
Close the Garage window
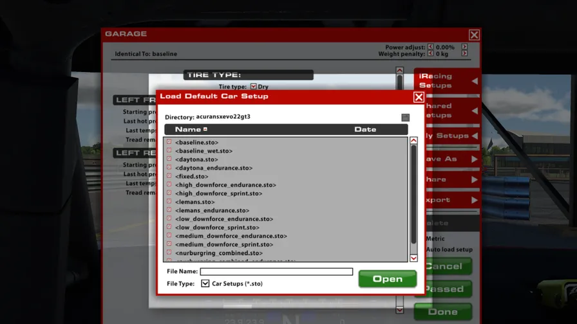click(474, 35)
